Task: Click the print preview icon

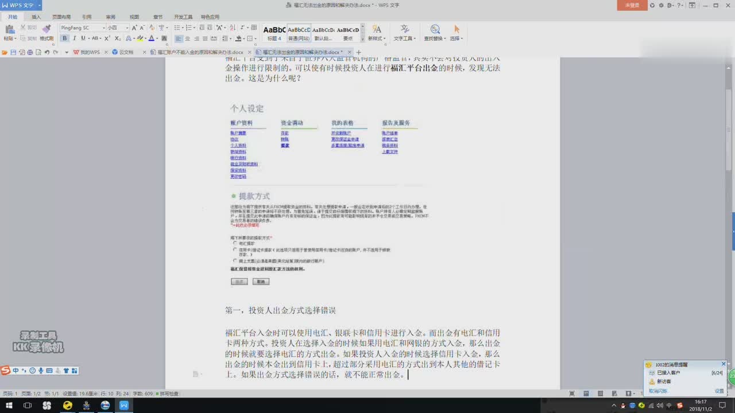Action: 38,52
